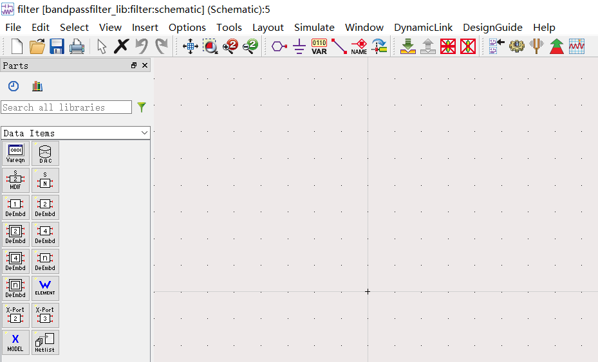Open the Edit menu
This screenshot has width=598, height=362.
coord(41,28)
